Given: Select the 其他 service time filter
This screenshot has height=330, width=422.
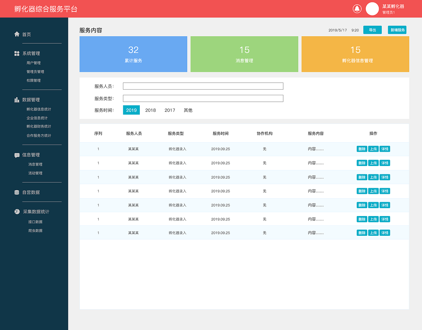Looking at the screenshot, I should [x=188, y=110].
